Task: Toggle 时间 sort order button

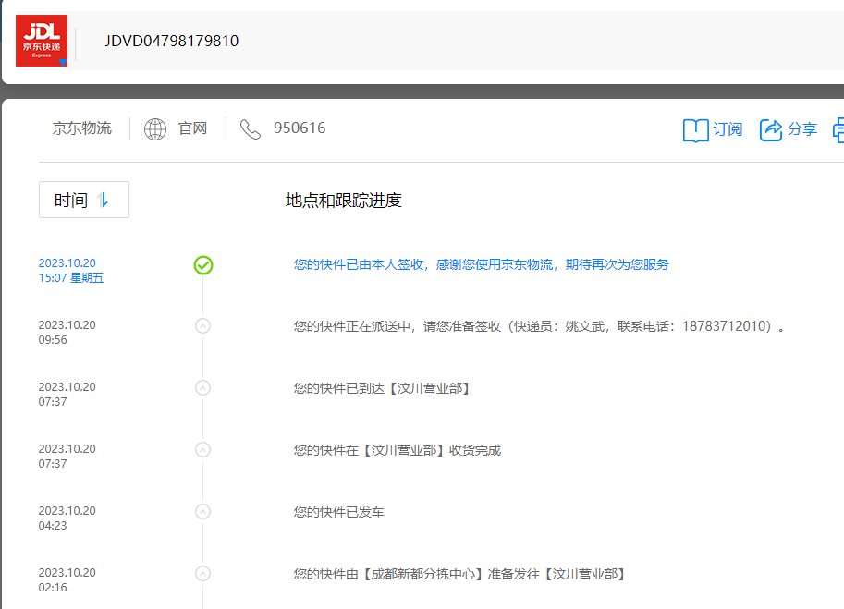Action: (84, 200)
